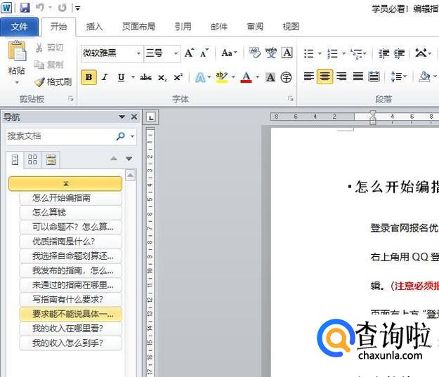This screenshot has height=377, width=439.
Task: Click the Justify alignment icon
Action: pyautogui.click(x=358, y=77)
